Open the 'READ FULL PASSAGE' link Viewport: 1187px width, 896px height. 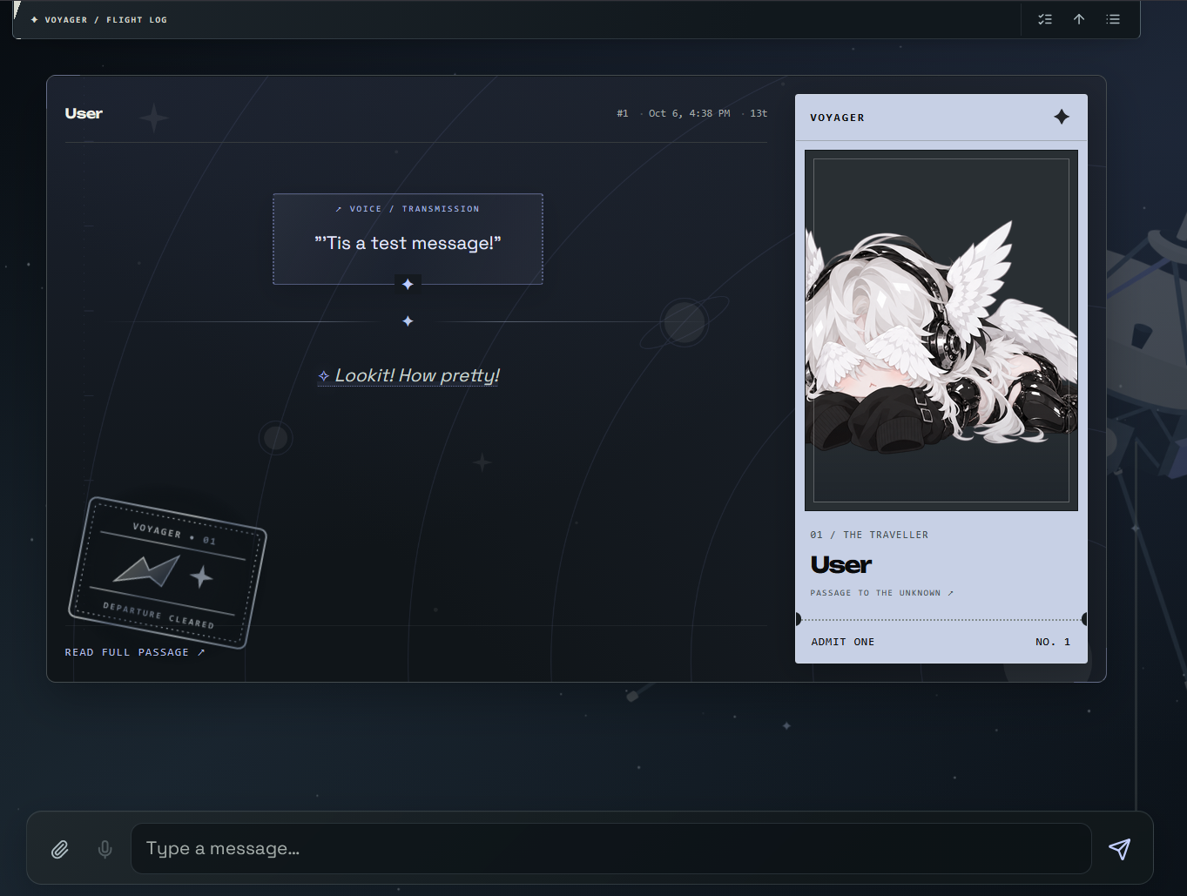135,652
